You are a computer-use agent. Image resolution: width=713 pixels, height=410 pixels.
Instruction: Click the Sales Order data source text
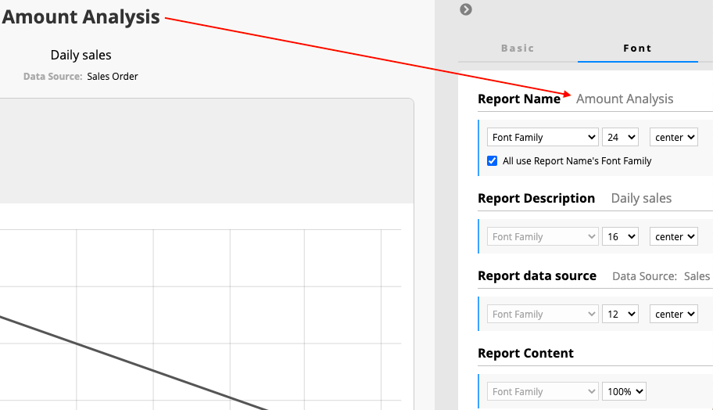[x=113, y=77]
